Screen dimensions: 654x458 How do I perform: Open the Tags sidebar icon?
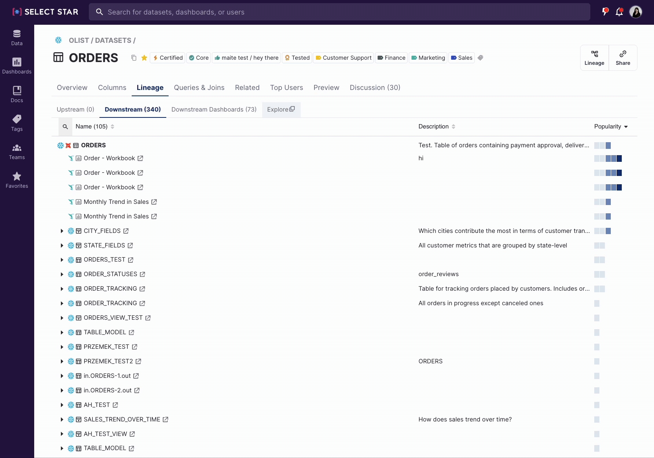[x=17, y=123]
